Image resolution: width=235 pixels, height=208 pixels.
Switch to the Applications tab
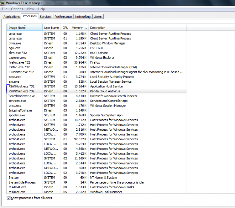coord(12,17)
